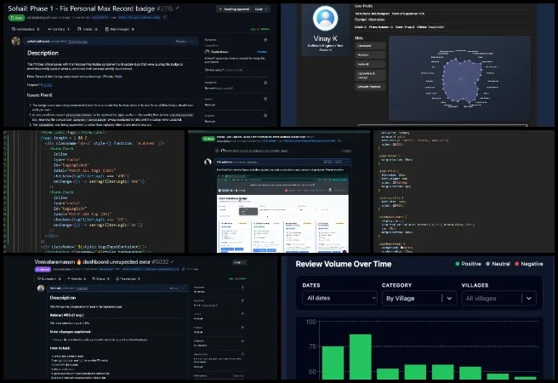Click the Open badge in the middle pull request
The width and height of the screenshot is (558, 383).
(x=208, y=139)
